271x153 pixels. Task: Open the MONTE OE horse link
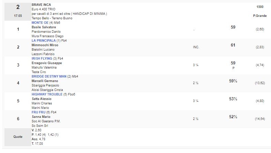(39, 22)
